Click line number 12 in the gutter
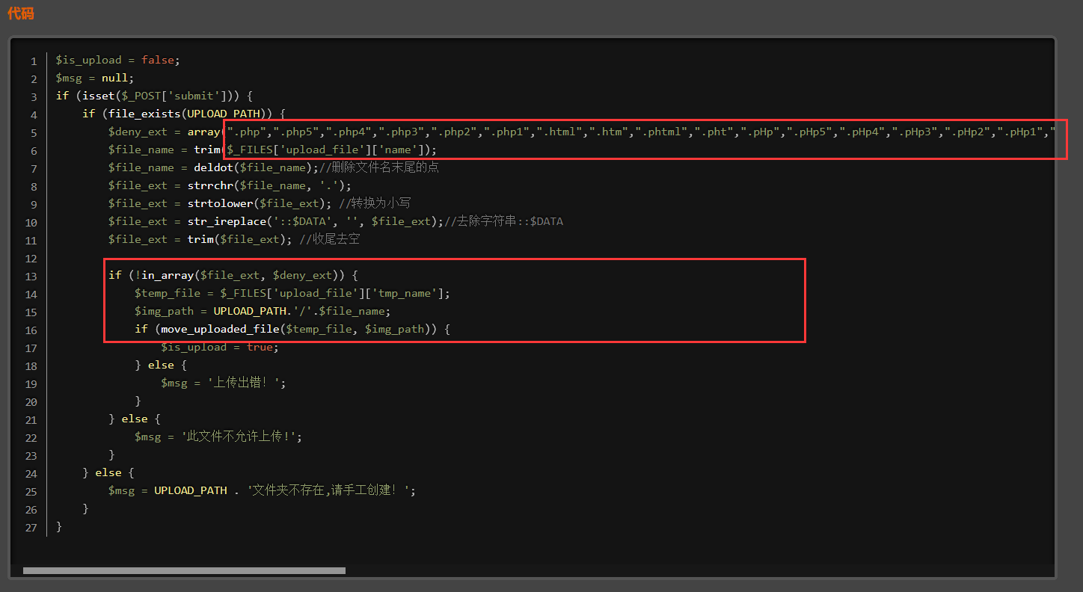Screen dimensions: 1083x592 (31, 258)
